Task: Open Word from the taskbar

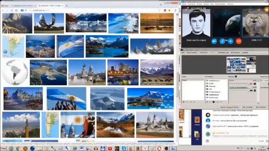Action: click(x=81, y=148)
